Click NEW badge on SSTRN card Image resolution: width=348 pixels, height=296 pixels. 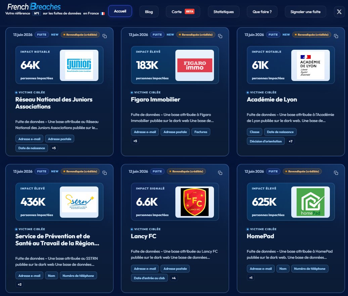tap(55, 171)
